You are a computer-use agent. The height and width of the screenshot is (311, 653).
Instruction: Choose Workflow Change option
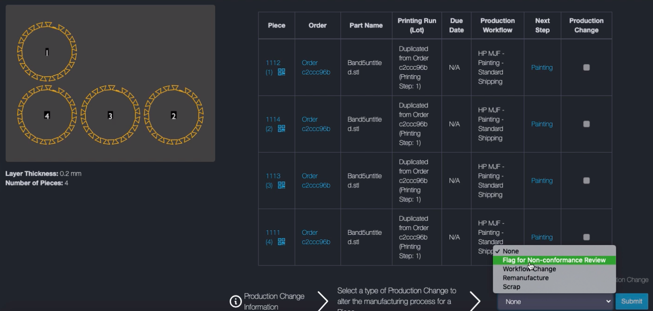coord(529,269)
